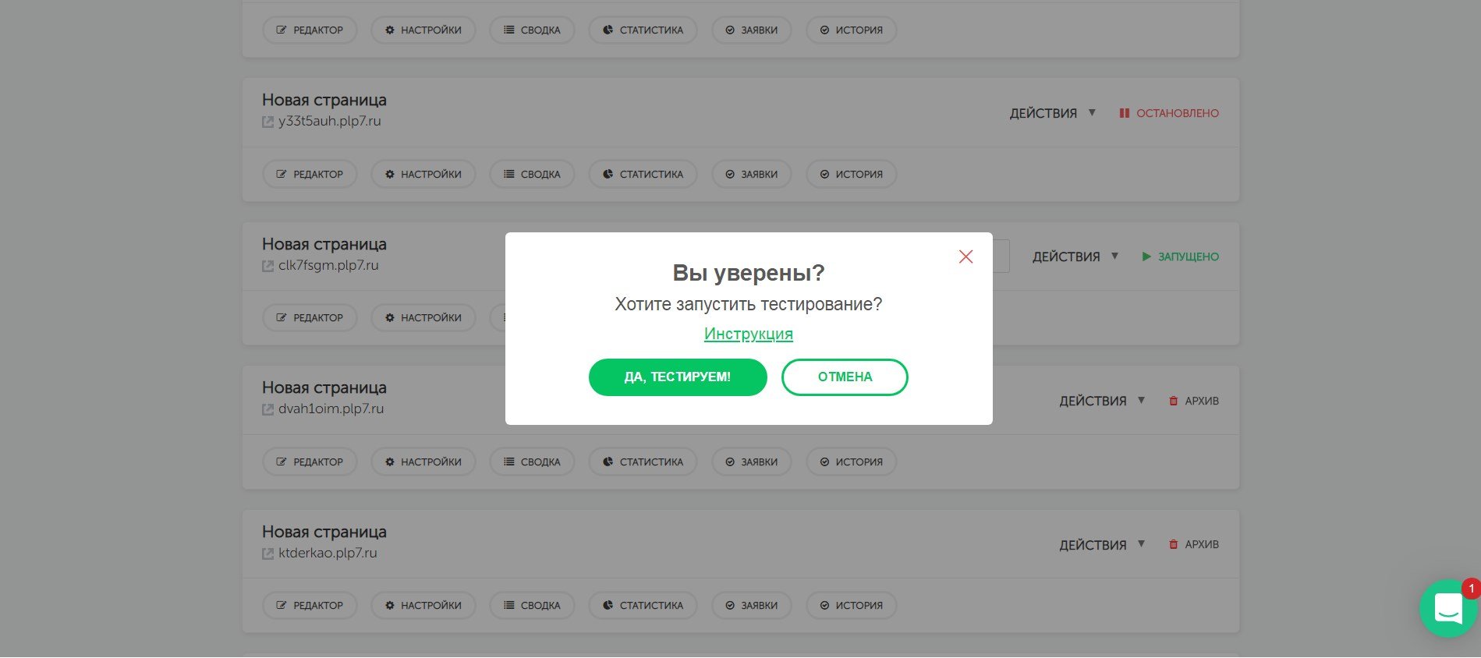Open 'Сводка' for the y33t5auh page
This screenshot has height=658, width=1481.
click(x=532, y=174)
